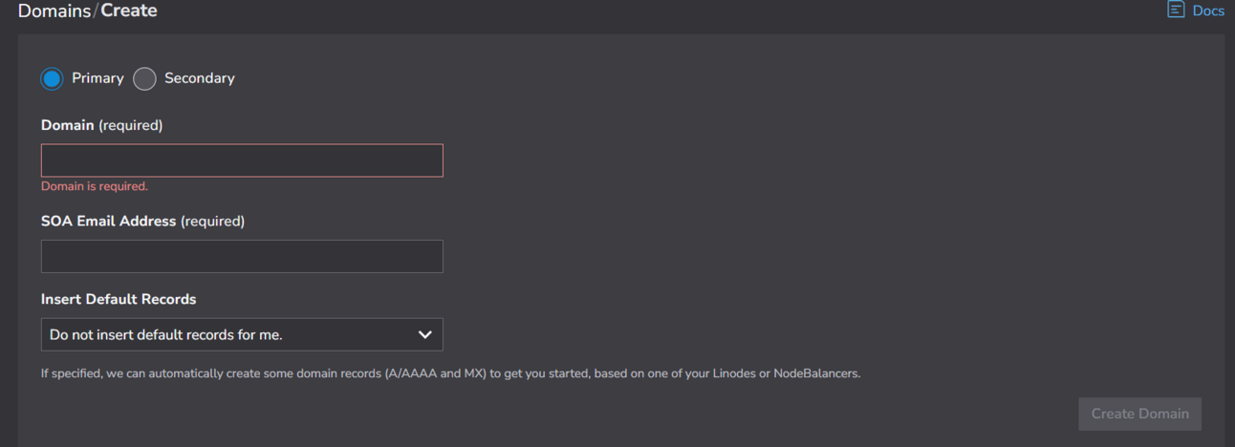Follow the Docs text link

point(1208,11)
